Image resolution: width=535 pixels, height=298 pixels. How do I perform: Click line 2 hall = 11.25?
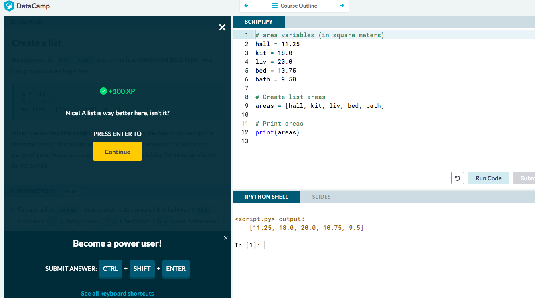[278, 44]
